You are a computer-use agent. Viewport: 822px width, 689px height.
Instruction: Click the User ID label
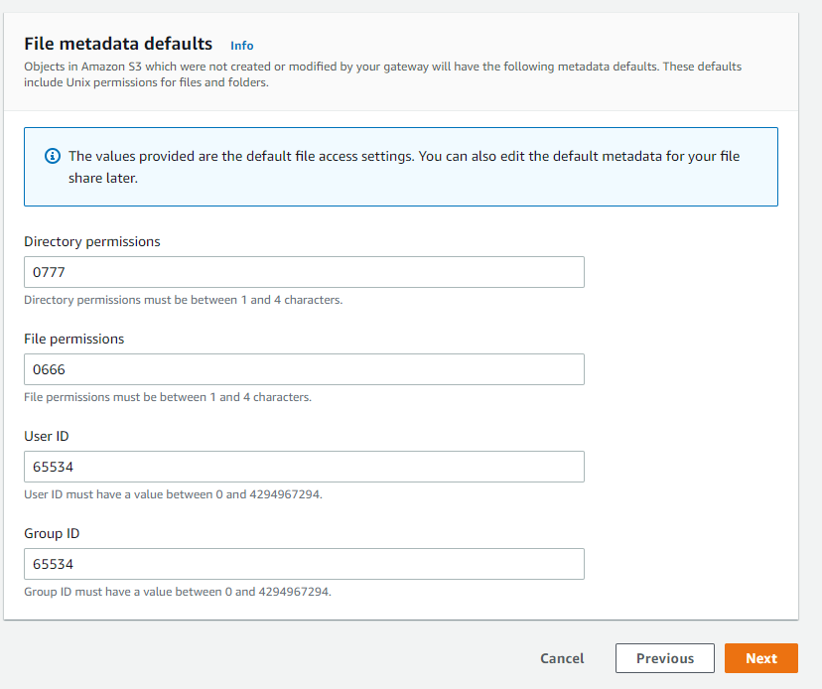(x=47, y=436)
